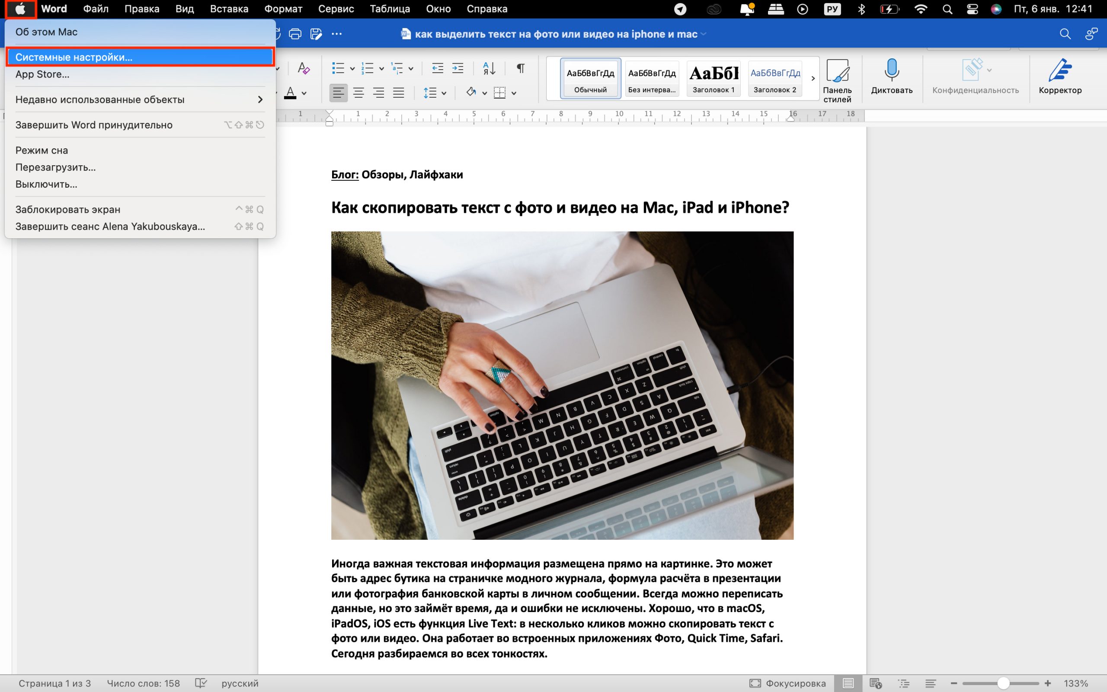
Task: Click the borders icon
Action: pos(499,93)
